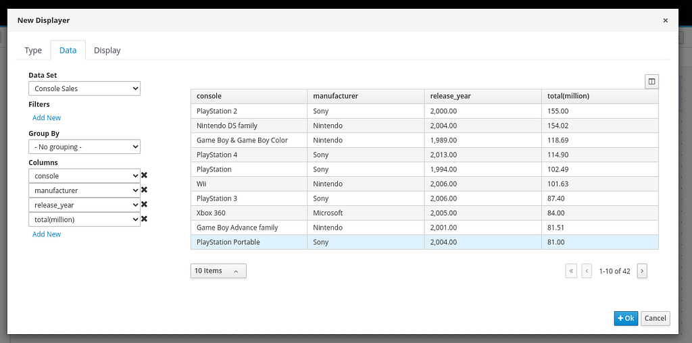Screen dimensions: 692x343
Task: Click the 101.63 total cell
Action: pyautogui.click(x=600, y=184)
